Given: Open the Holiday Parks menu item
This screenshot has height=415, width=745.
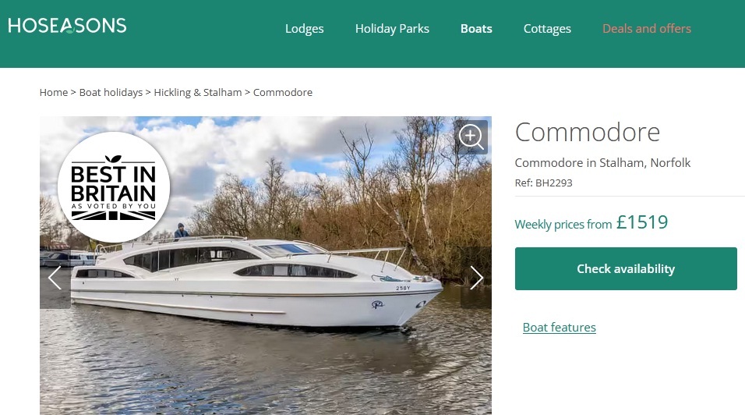Looking at the screenshot, I should tap(392, 29).
